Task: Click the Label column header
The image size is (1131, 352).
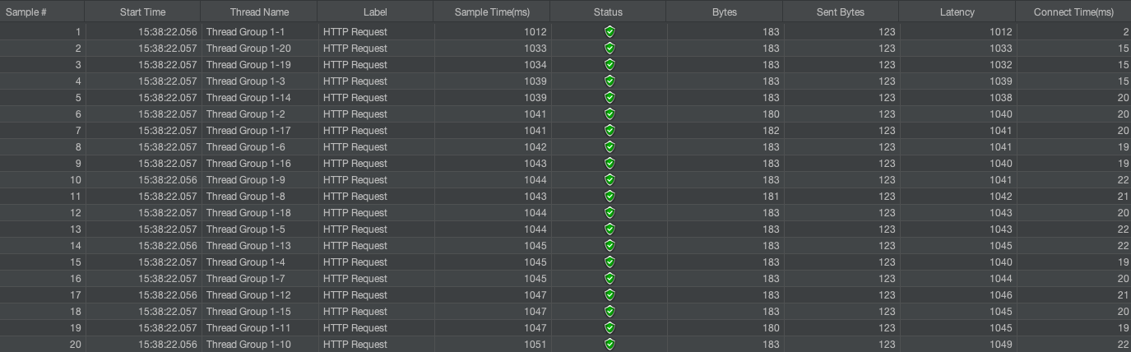Action: (x=375, y=12)
